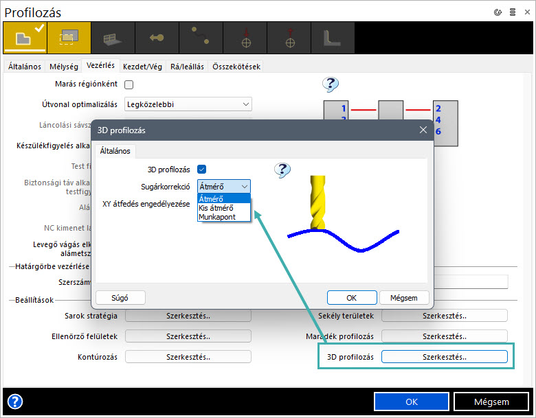This screenshot has height=418, width=536.
Task: Open the start point target icon
Action: (245, 38)
